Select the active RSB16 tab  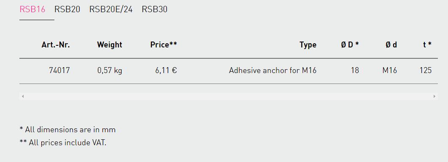32,9
